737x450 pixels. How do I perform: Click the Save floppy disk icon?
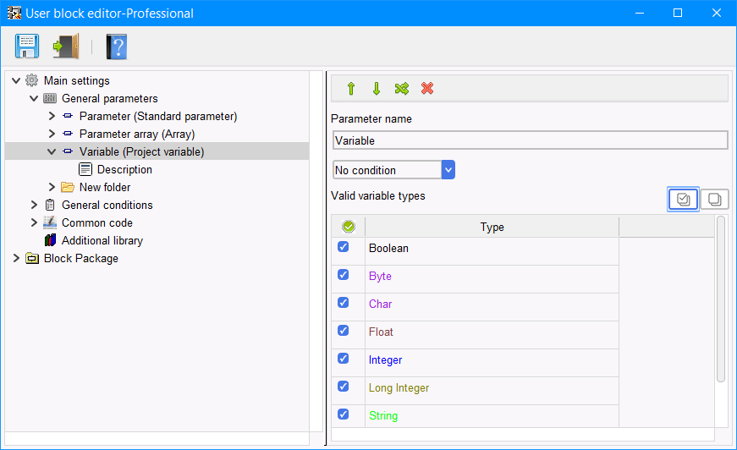click(x=27, y=46)
